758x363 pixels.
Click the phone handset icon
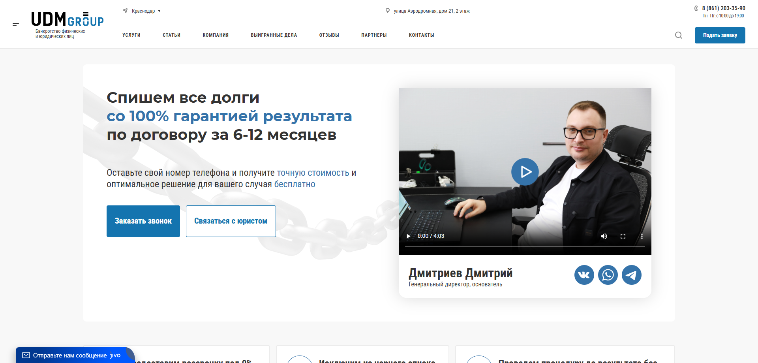696,8
